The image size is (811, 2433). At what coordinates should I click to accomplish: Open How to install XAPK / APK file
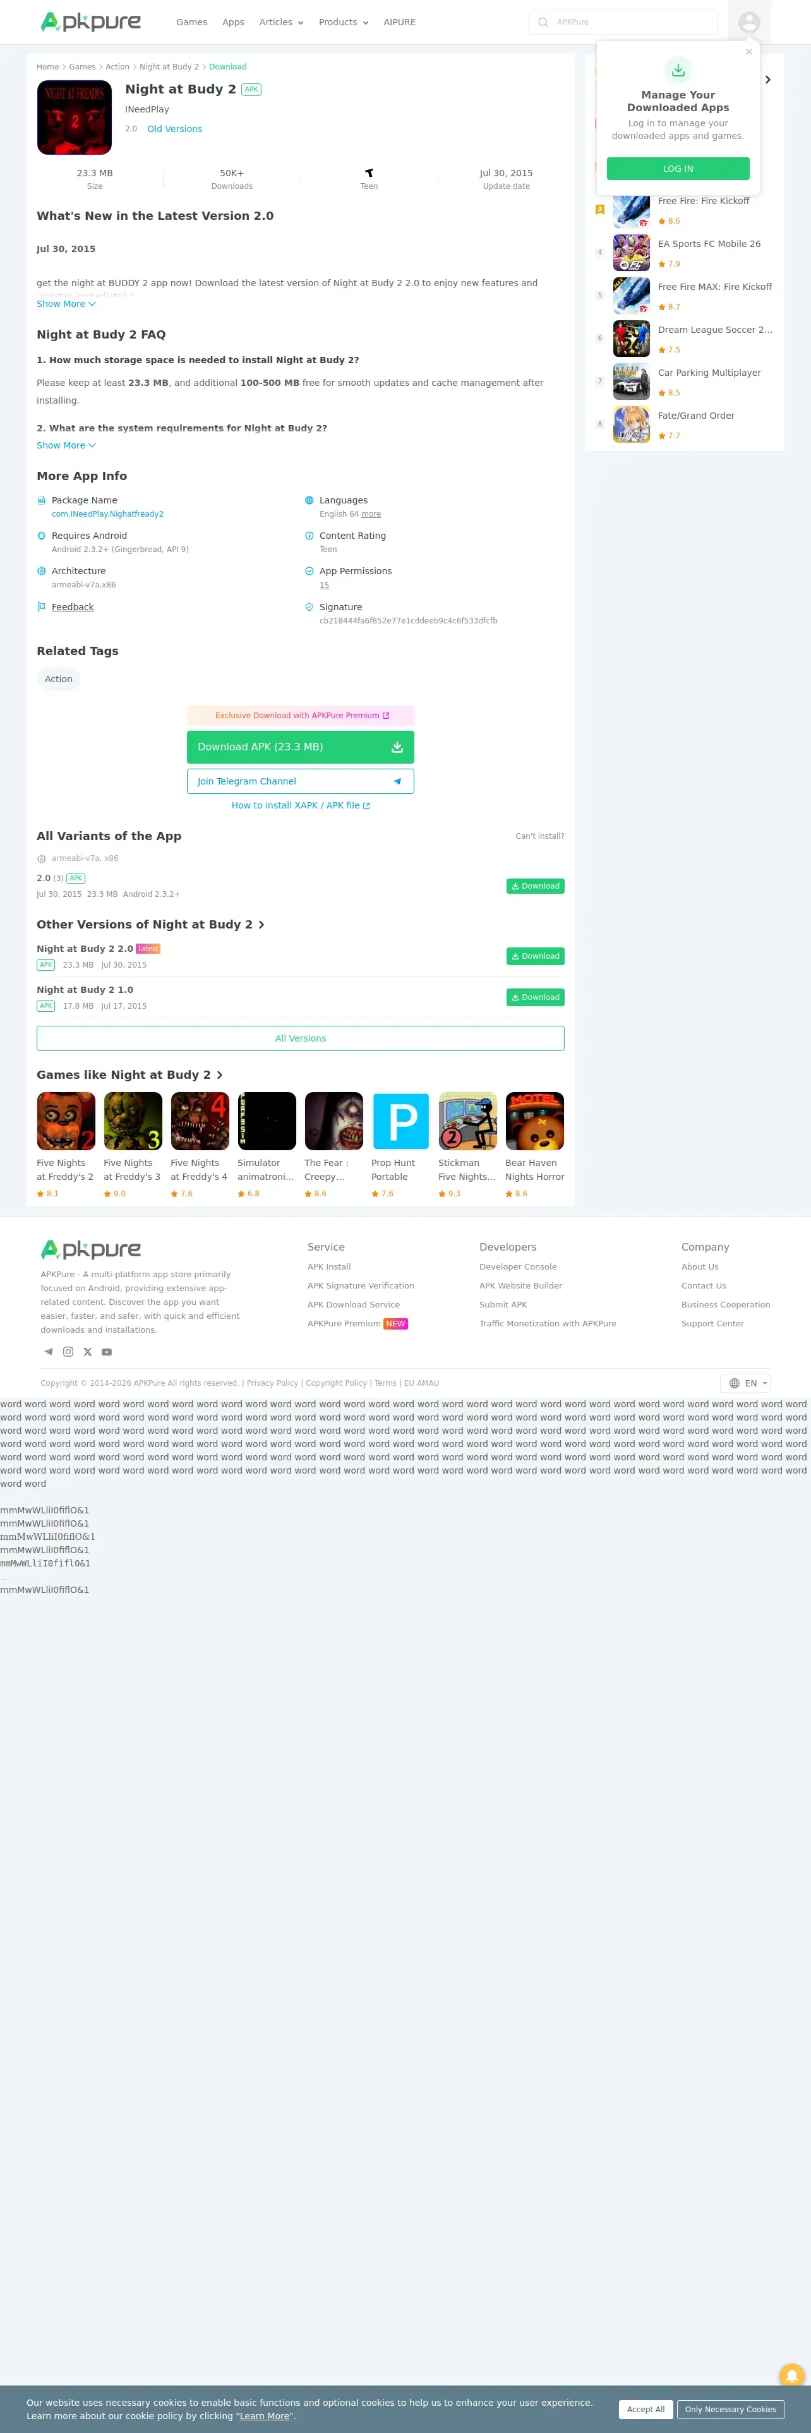[300, 806]
